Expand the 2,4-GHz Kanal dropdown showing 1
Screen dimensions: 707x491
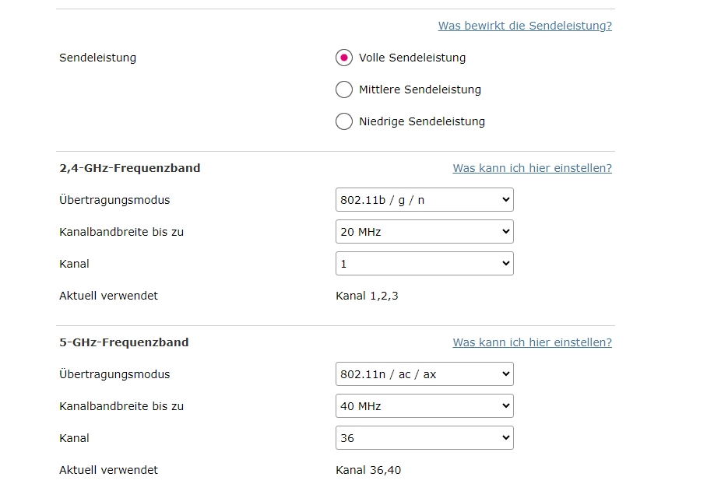coord(424,264)
